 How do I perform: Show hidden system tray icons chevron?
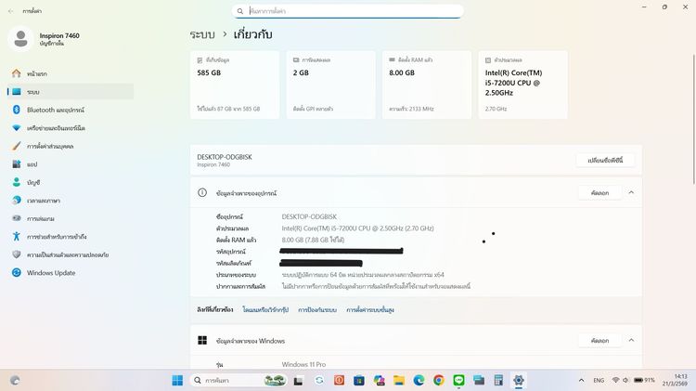(x=577, y=381)
